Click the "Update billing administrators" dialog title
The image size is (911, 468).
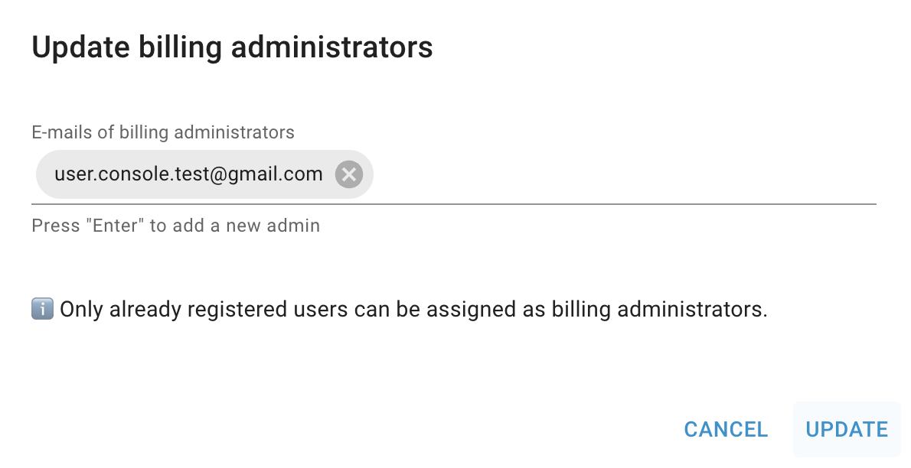[x=232, y=47]
